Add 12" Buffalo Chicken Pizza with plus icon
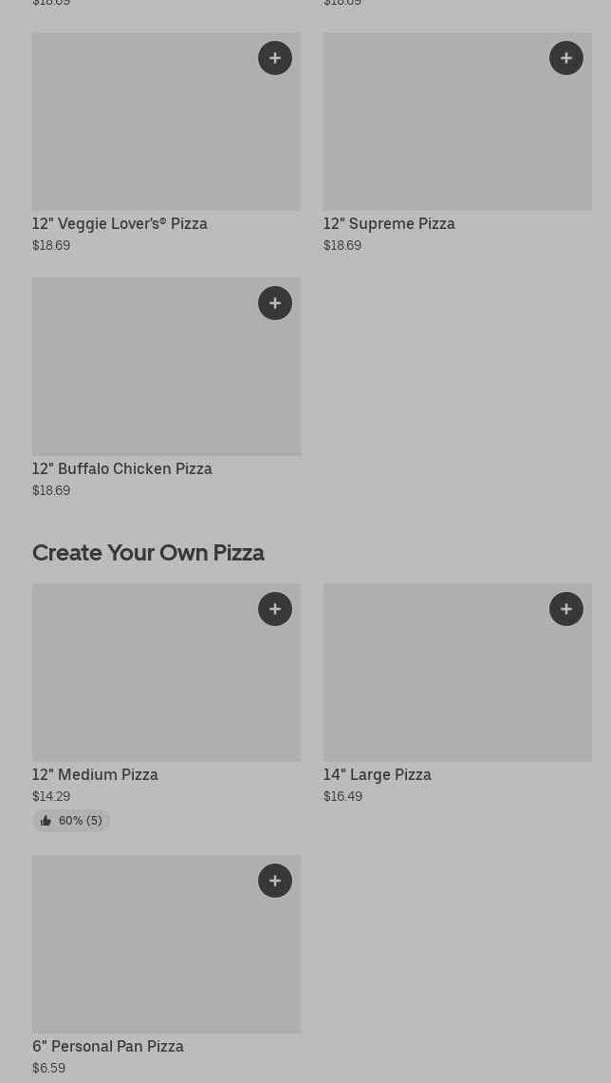 click(275, 303)
